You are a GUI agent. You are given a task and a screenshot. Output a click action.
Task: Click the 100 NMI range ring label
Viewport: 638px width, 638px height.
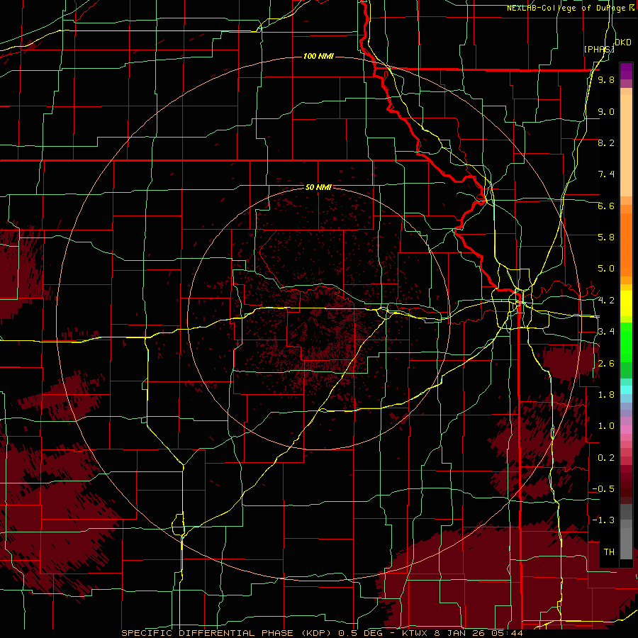[x=318, y=56]
